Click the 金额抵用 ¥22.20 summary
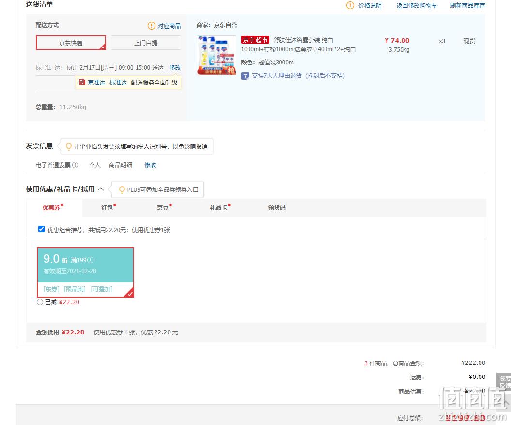Image resolution: width=511 pixels, height=425 pixels. tap(60, 332)
